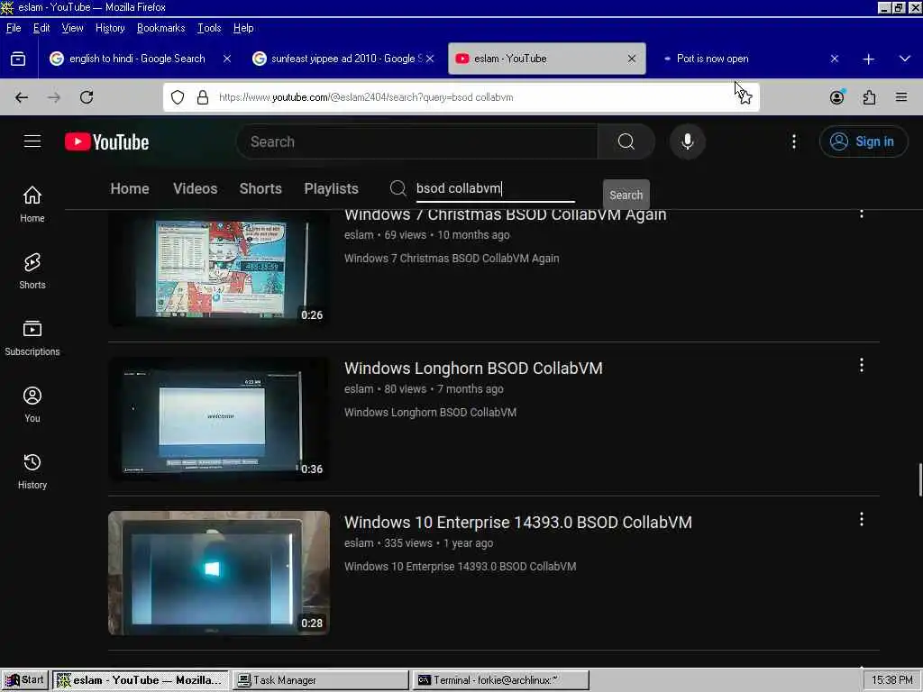Click the Sign in button
The width and height of the screenshot is (923, 692).
(863, 141)
